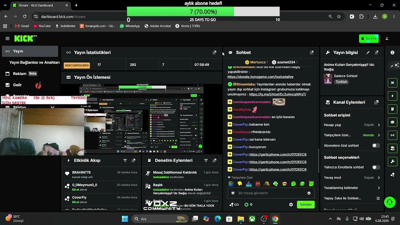
Task: Bookmark this page with star icon
Action: pos(339,17)
